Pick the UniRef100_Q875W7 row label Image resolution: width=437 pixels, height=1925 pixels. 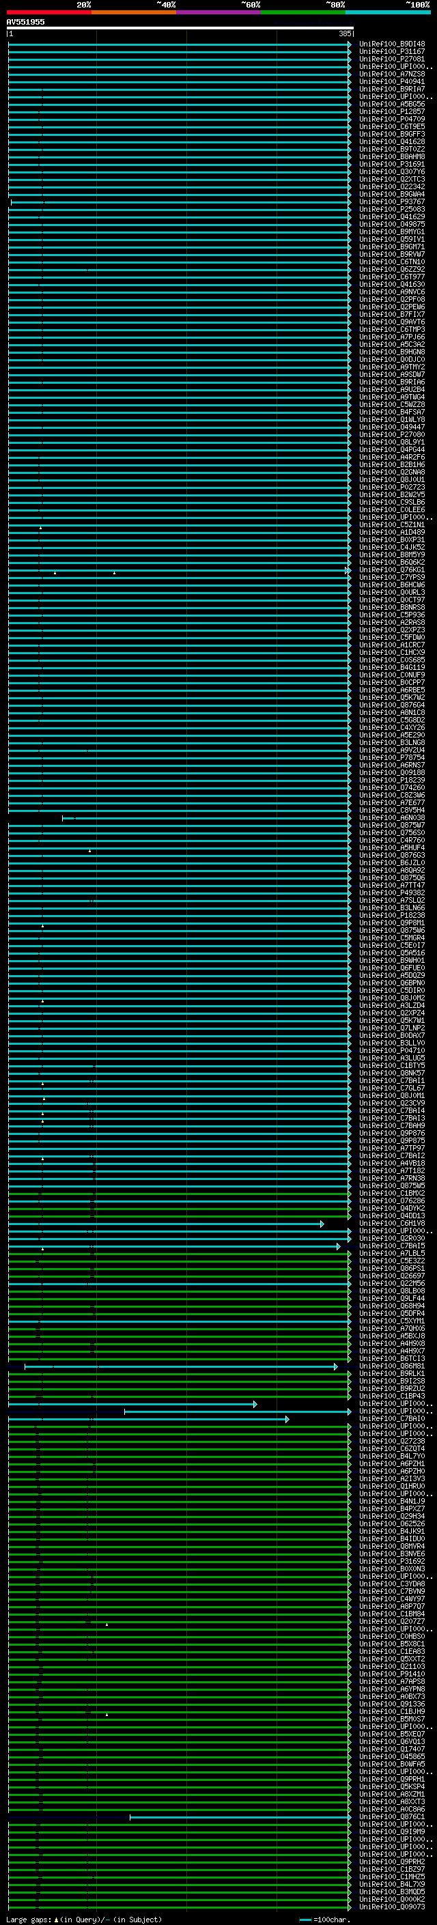click(392, 826)
